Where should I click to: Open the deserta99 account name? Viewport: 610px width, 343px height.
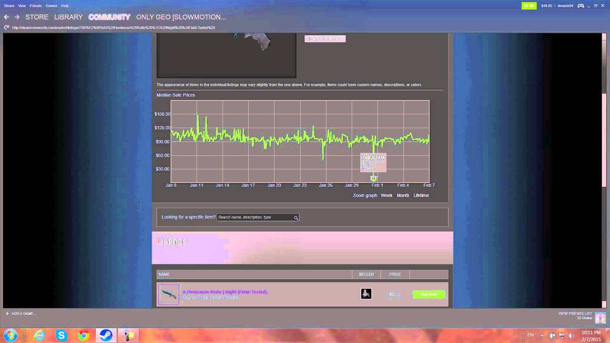point(565,6)
